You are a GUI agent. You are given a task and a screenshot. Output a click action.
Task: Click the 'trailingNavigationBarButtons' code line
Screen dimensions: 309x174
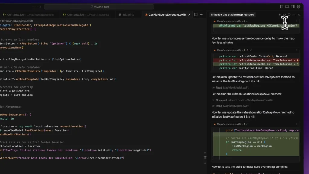(41, 60)
